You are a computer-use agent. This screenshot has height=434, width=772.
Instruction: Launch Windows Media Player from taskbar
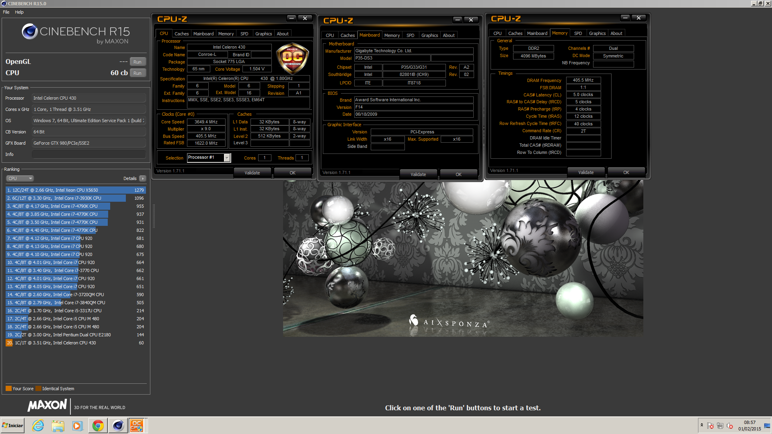77,426
